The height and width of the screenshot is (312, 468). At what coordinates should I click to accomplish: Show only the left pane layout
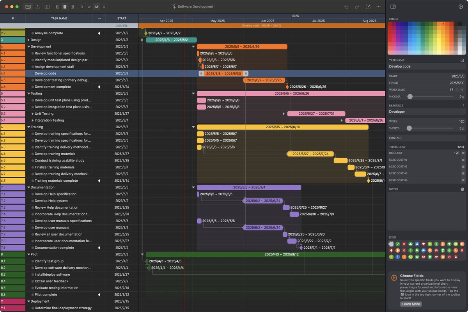(58, 7)
